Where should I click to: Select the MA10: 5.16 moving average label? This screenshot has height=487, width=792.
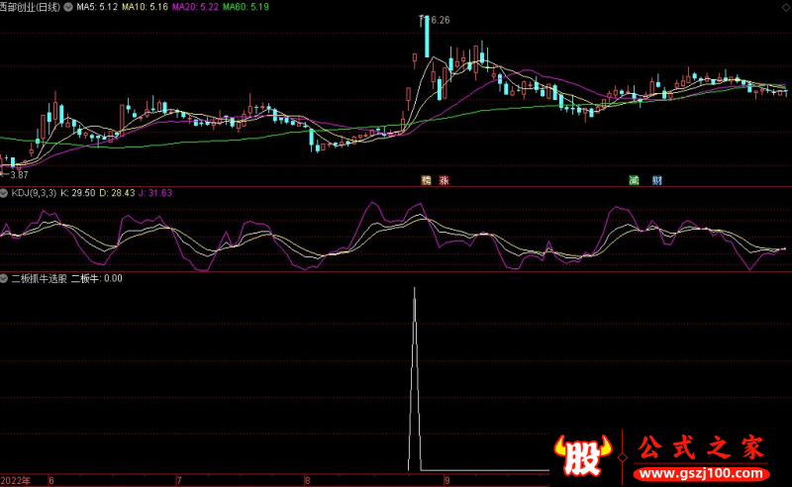point(145,7)
